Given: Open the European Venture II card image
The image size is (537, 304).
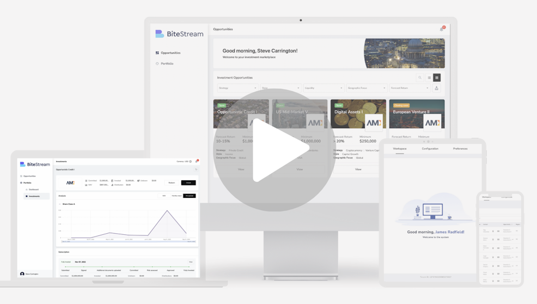Looking at the screenshot, I should pyautogui.click(x=417, y=114).
